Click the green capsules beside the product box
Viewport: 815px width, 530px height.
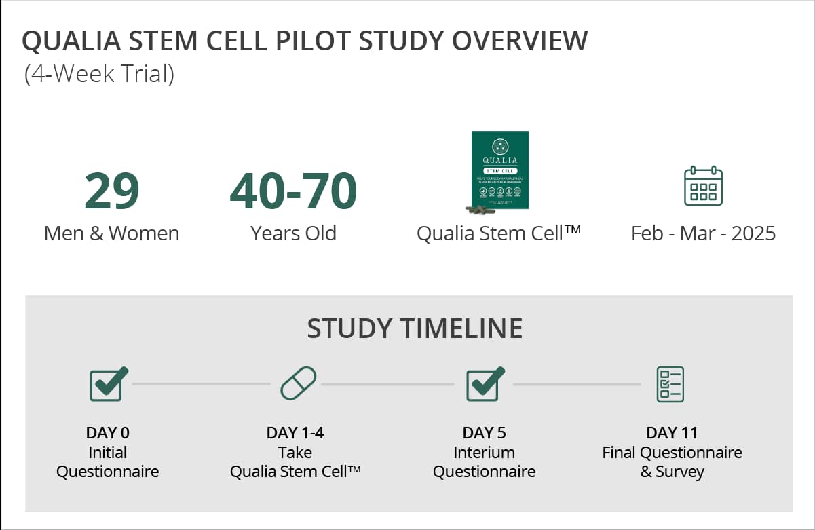[x=482, y=210]
